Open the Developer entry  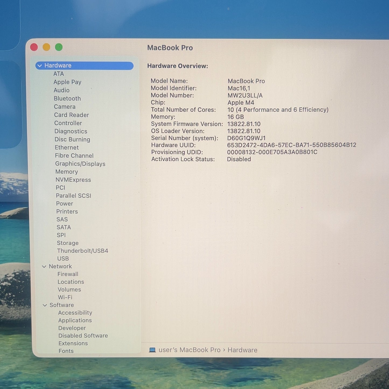pos(72,328)
